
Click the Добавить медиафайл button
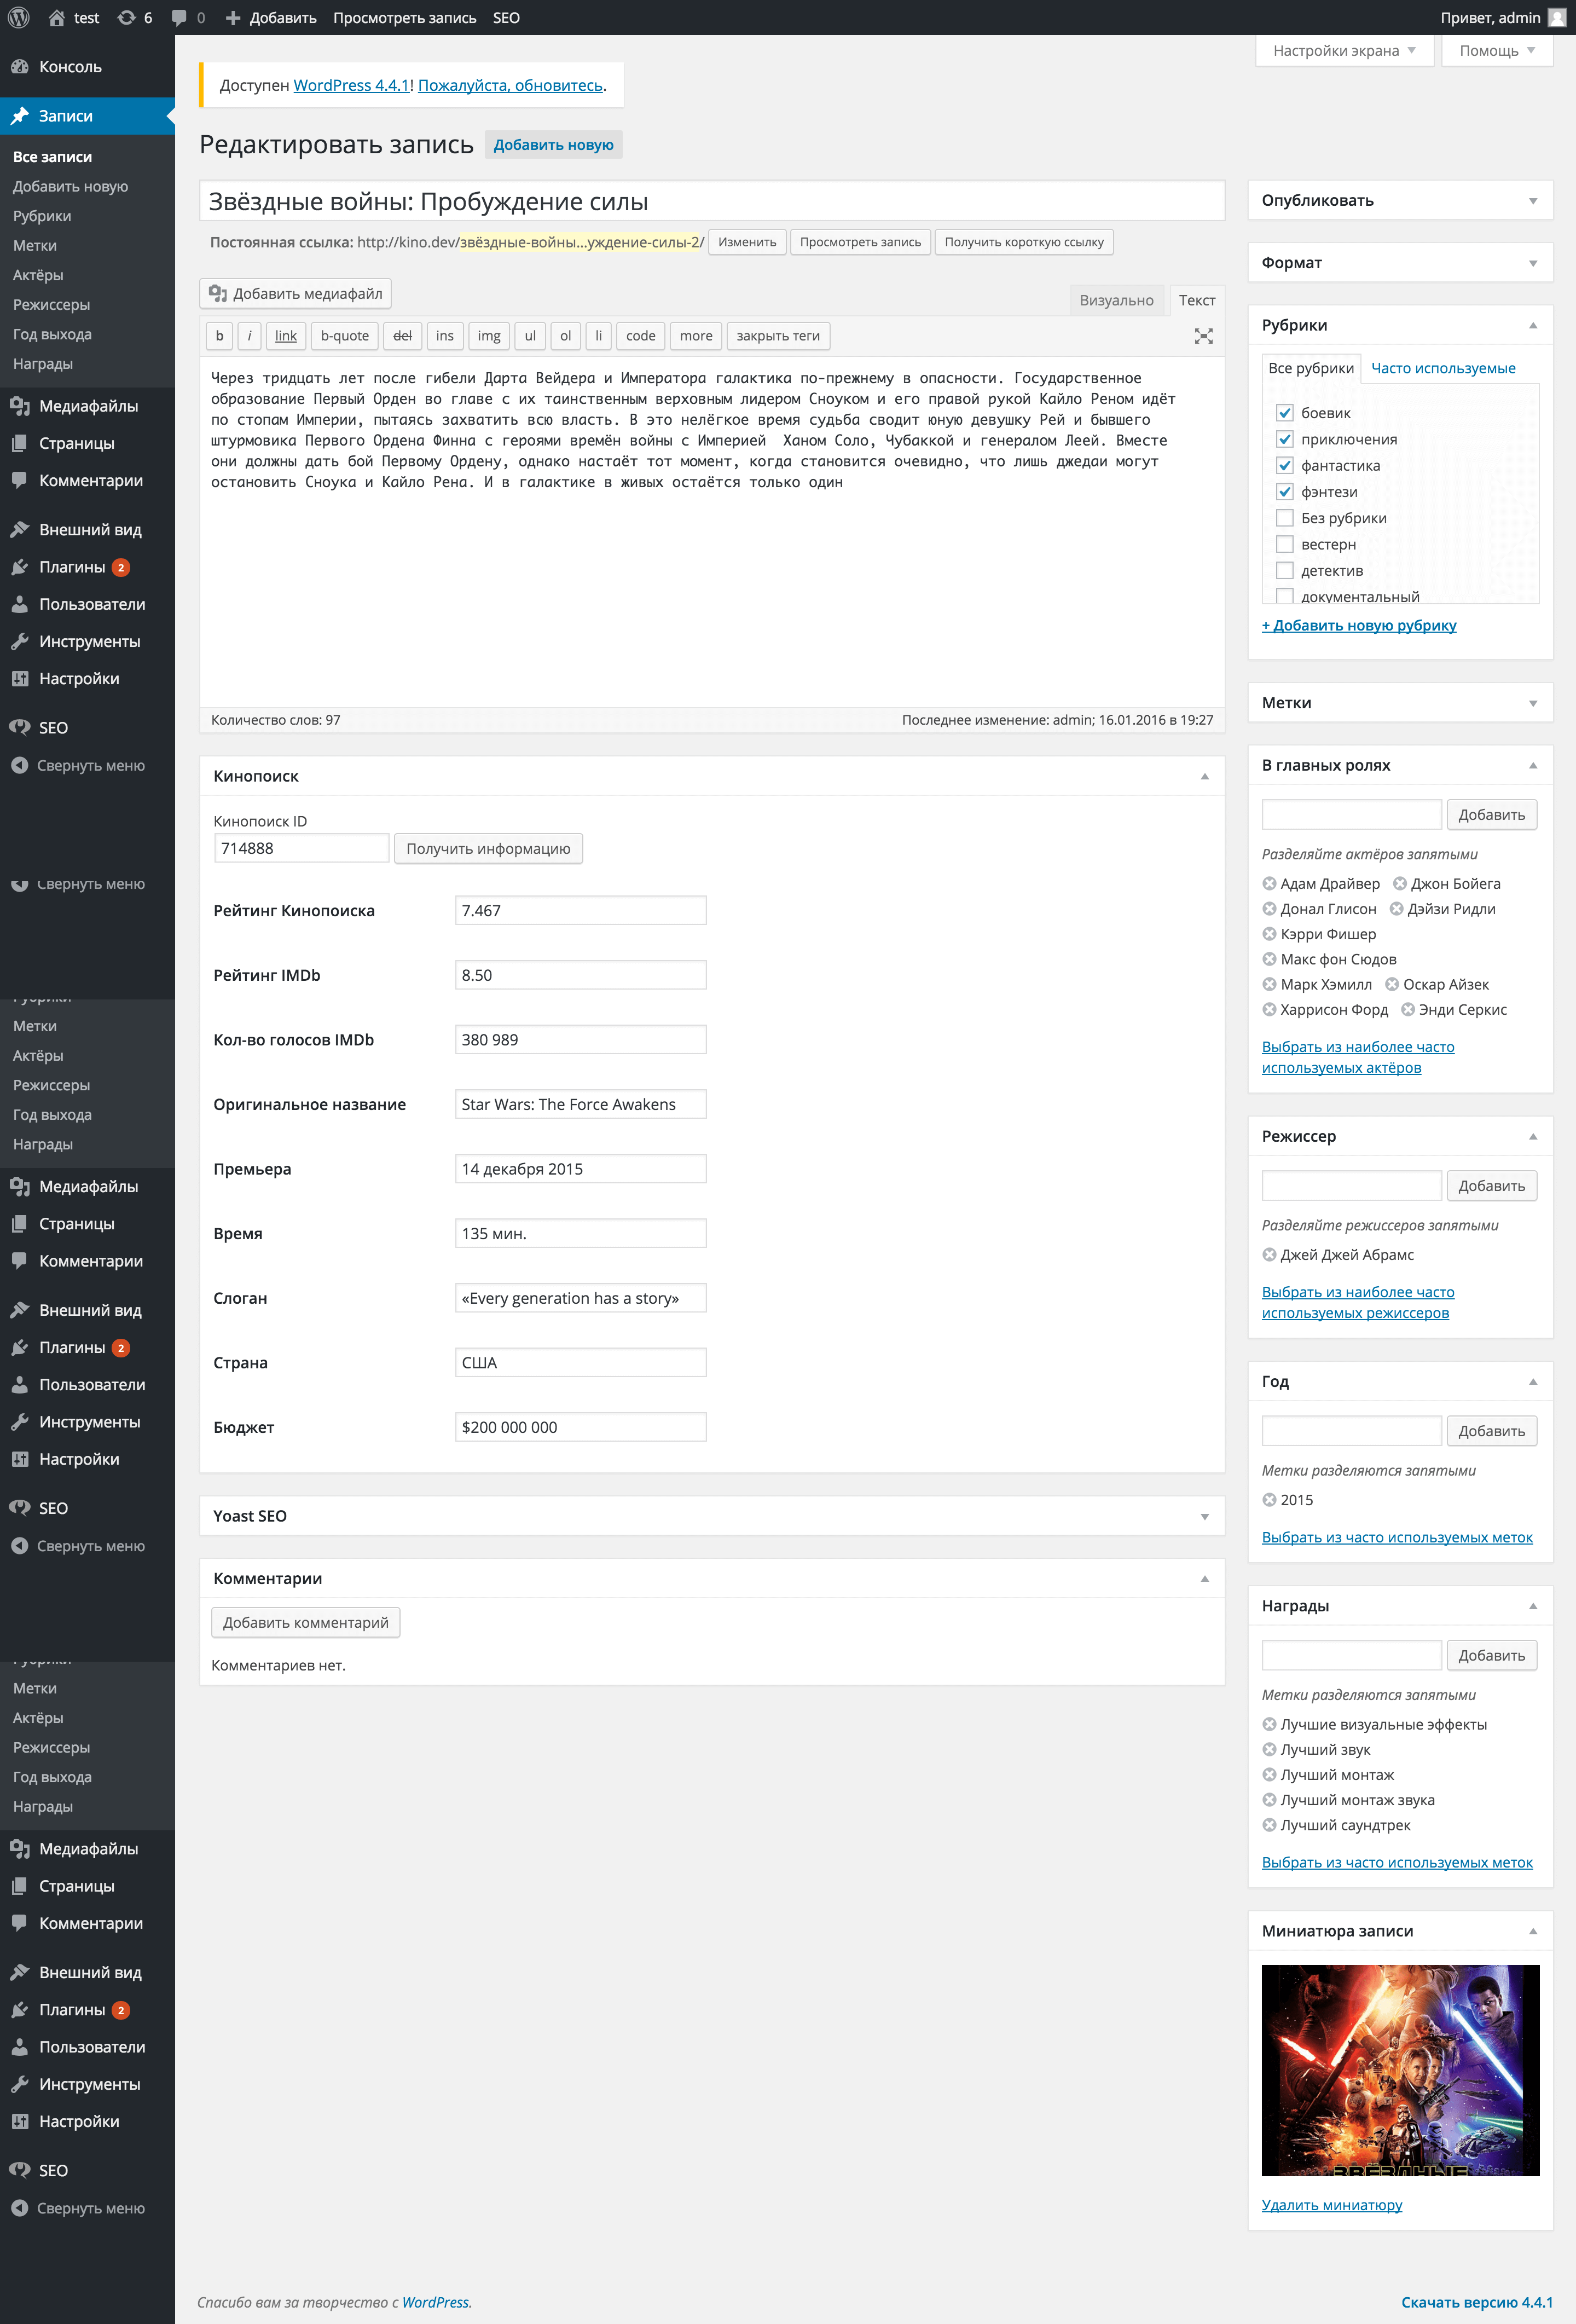click(x=296, y=294)
